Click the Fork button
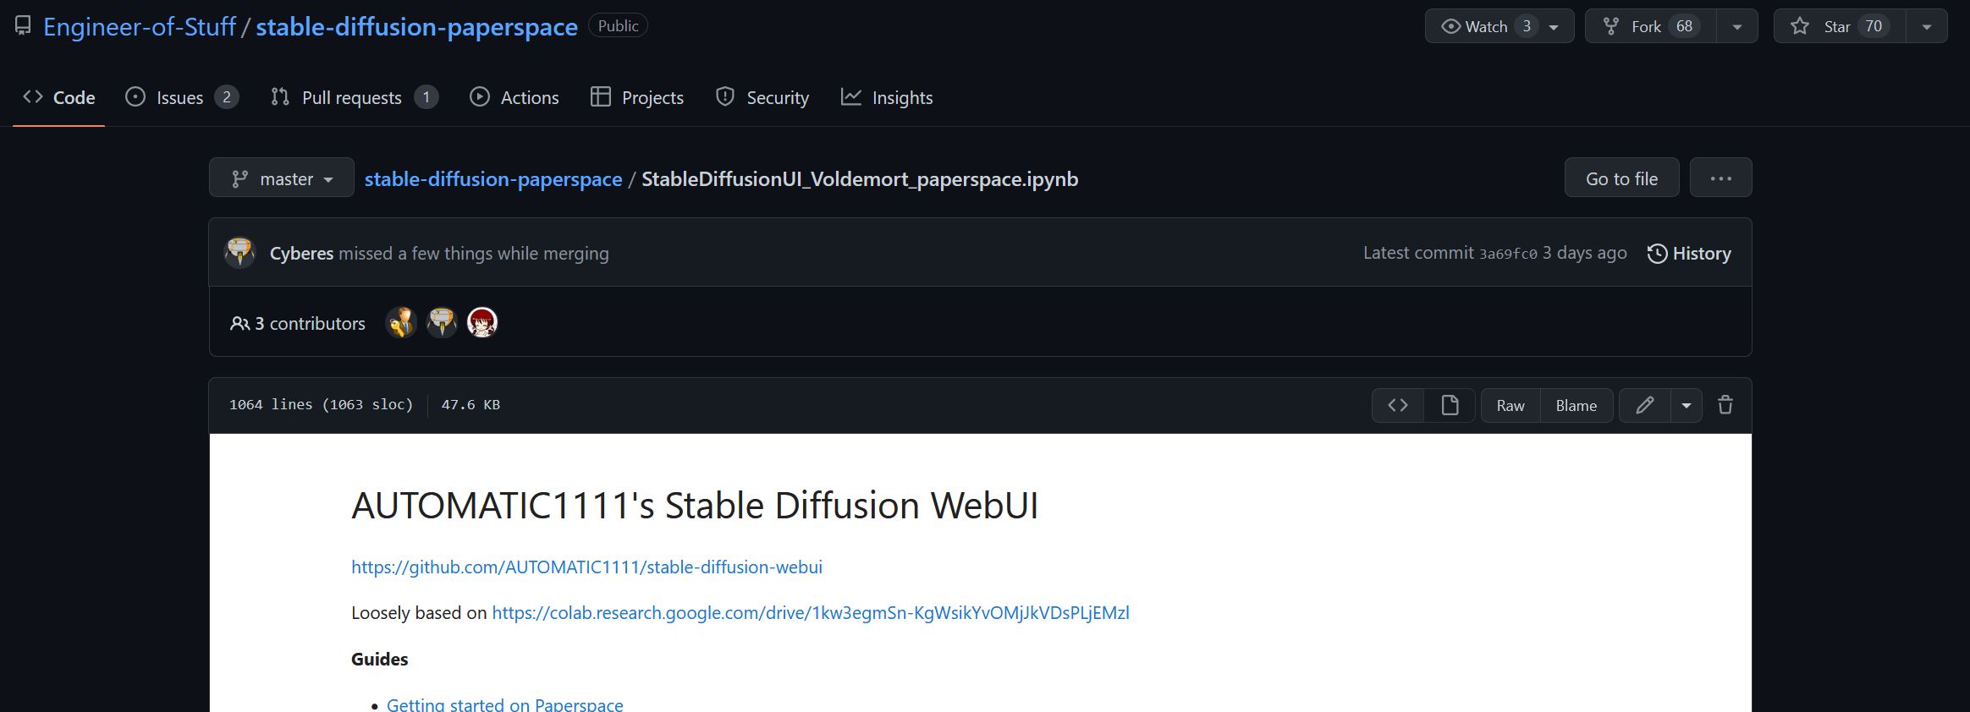 [x=1651, y=26]
